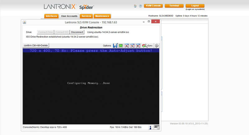Click 'Configuring Memory...Done' console text

coord(88,83)
